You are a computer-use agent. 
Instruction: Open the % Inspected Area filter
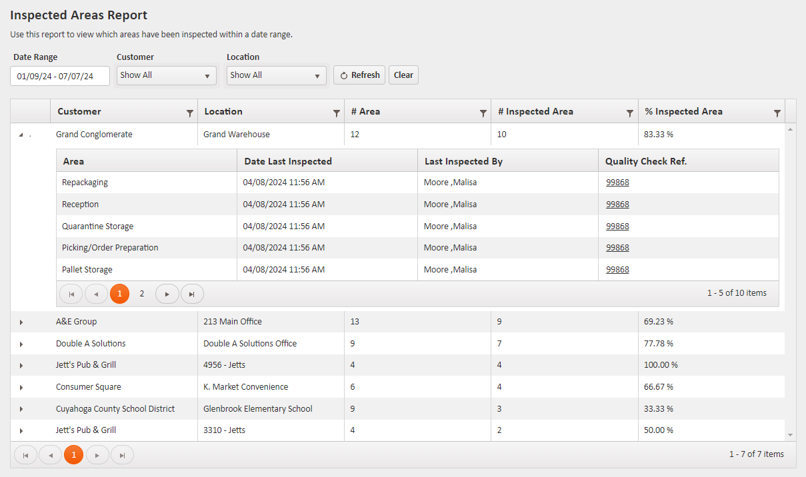tap(776, 111)
